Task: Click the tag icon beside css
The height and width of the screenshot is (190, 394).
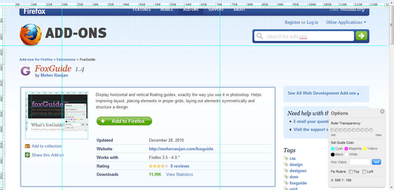Action: pyautogui.click(x=286, y=158)
